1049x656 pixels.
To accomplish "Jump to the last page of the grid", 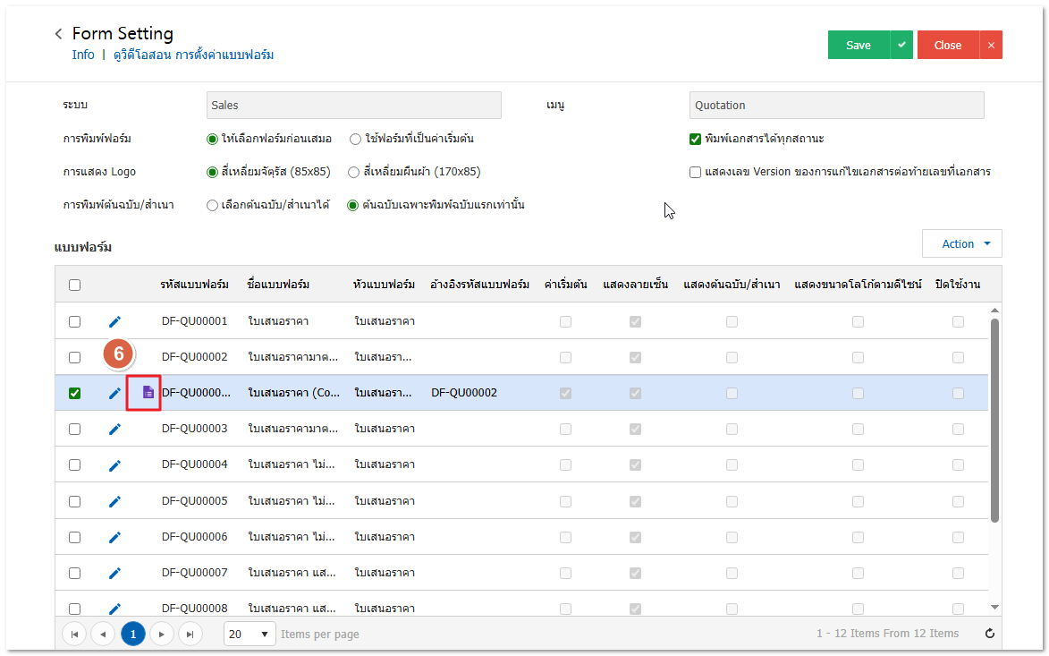I will point(190,634).
